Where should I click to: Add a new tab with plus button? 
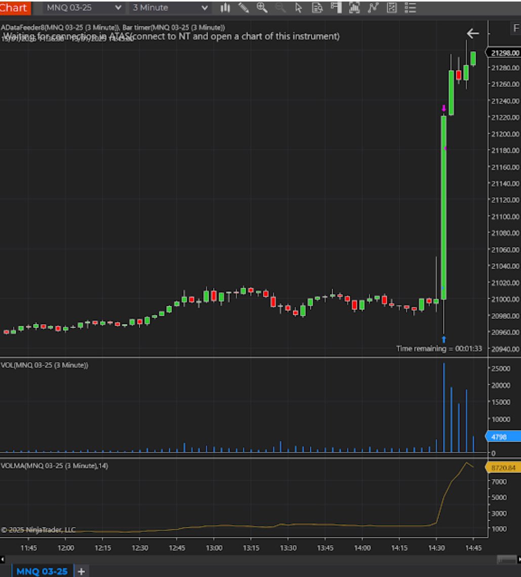(81, 571)
